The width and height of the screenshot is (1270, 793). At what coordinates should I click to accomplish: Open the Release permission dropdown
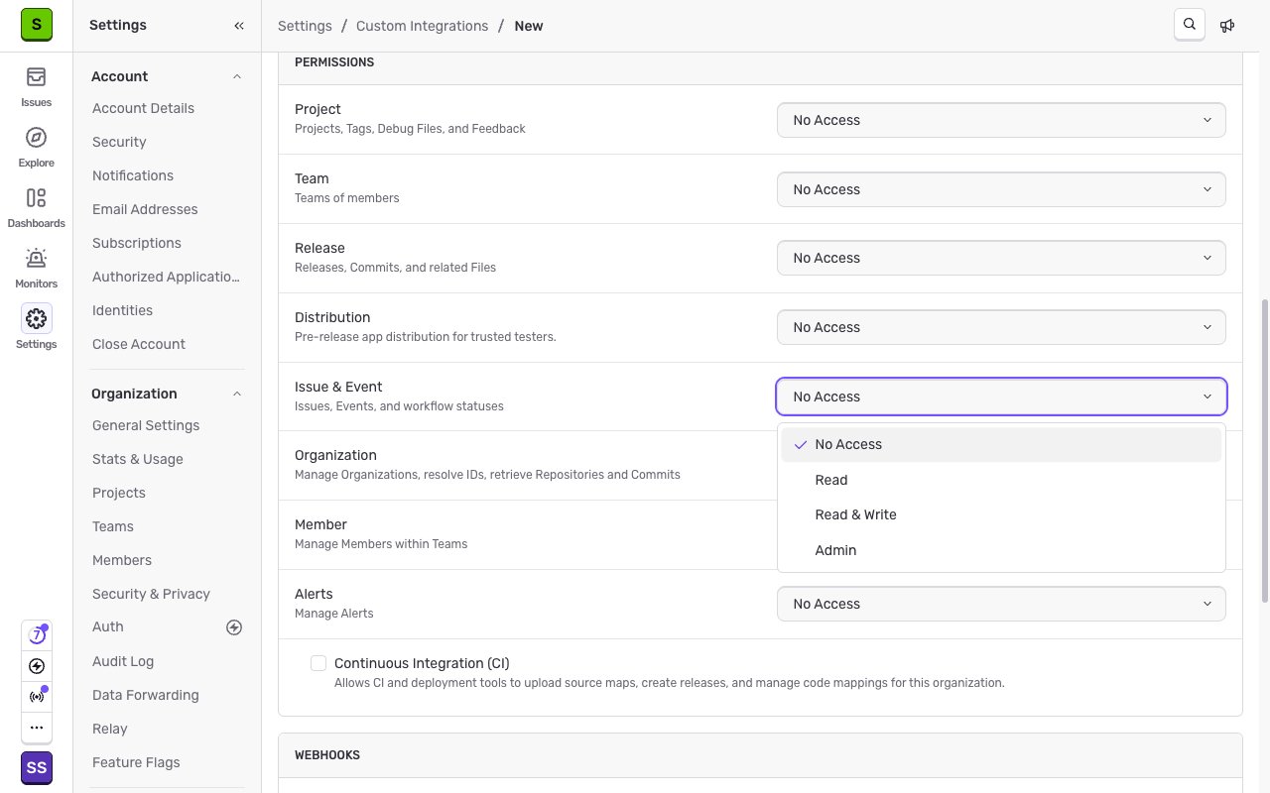tap(1001, 258)
